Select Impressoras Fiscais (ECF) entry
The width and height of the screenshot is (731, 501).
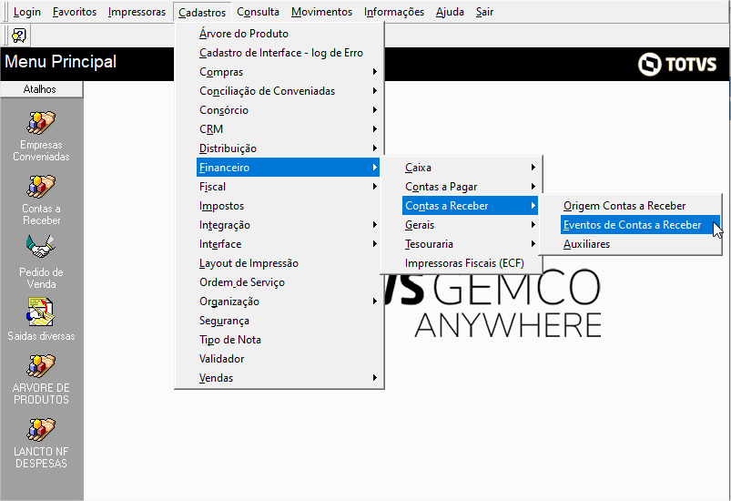tap(471, 263)
